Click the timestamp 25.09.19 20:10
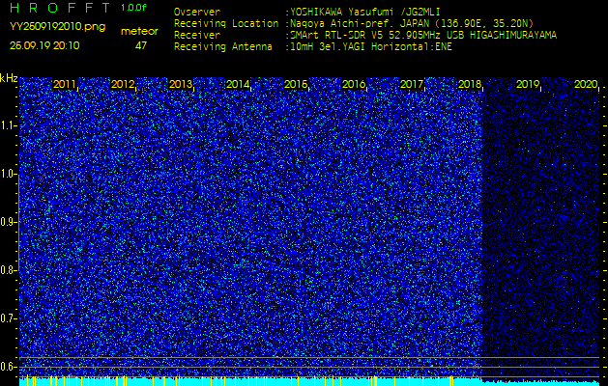Viewport: 608px width, 386px height. pos(44,45)
